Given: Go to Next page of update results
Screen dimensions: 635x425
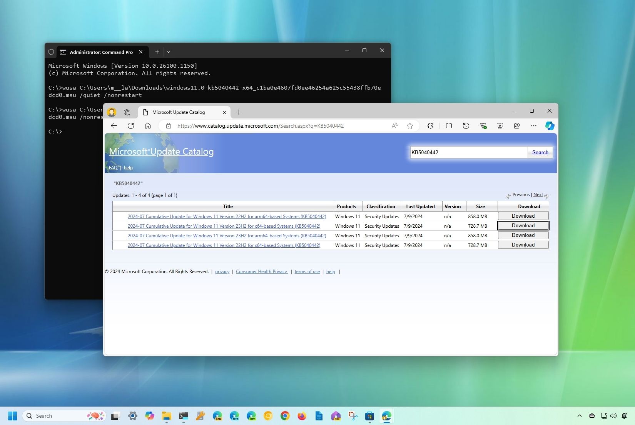Looking at the screenshot, I should [x=538, y=195].
